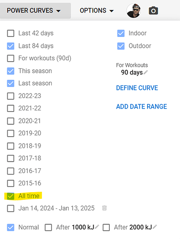This screenshot has width=180, height=239.
Task: Disable the Indoor rides checkbox
Action: (121, 33)
